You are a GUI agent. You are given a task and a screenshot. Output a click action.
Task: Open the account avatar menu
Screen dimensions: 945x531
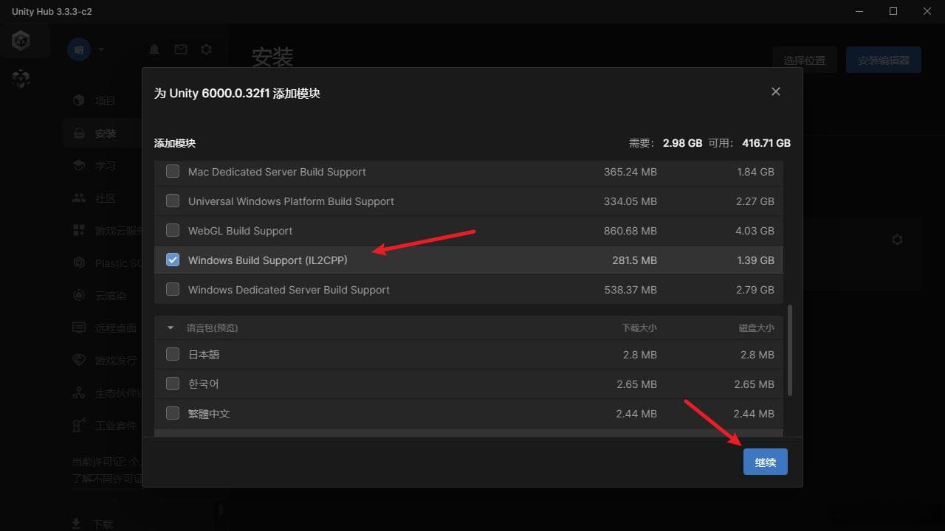[x=79, y=49]
